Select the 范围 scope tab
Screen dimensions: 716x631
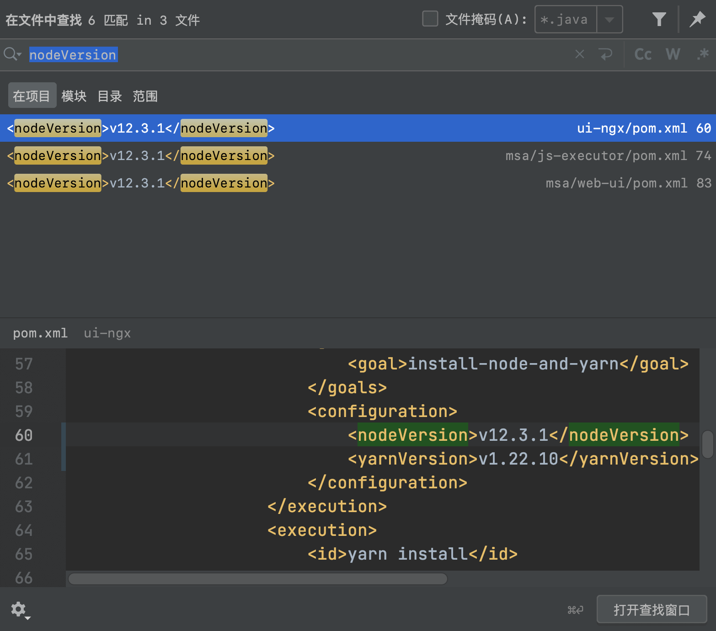click(145, 96)
